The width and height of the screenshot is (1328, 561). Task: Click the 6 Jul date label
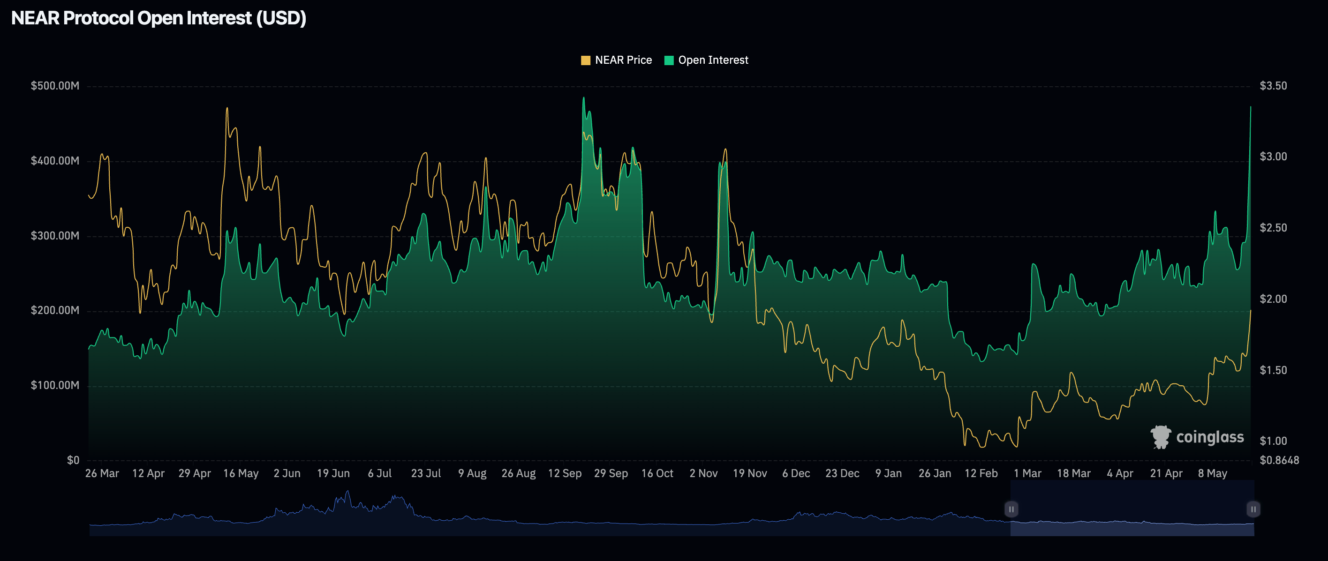tap(379, 473)
